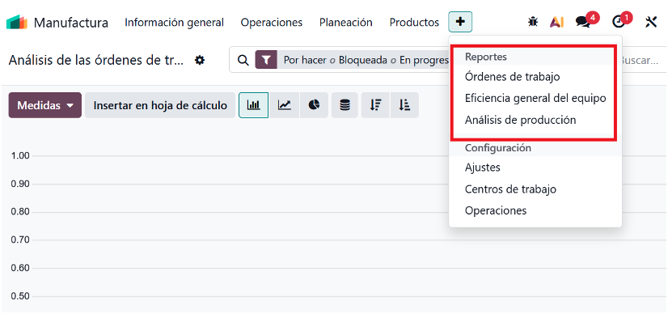Click the debug bug icon

tap(532, 22)
